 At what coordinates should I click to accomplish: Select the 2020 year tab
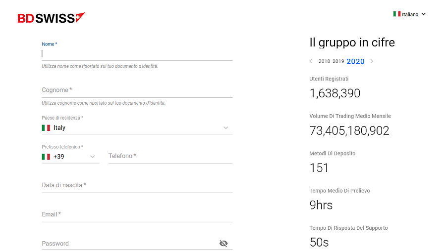pos(355,61)
